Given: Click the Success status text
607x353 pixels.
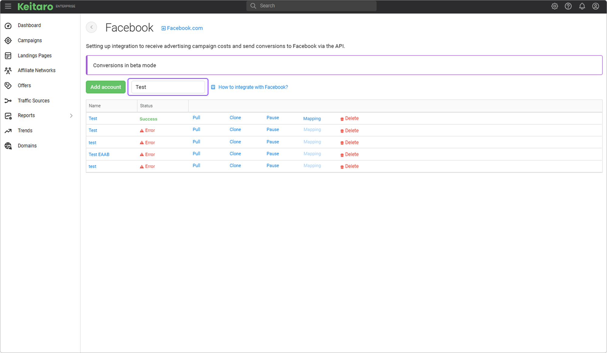Looking at the screenshot, I should (x=148, y=119).
